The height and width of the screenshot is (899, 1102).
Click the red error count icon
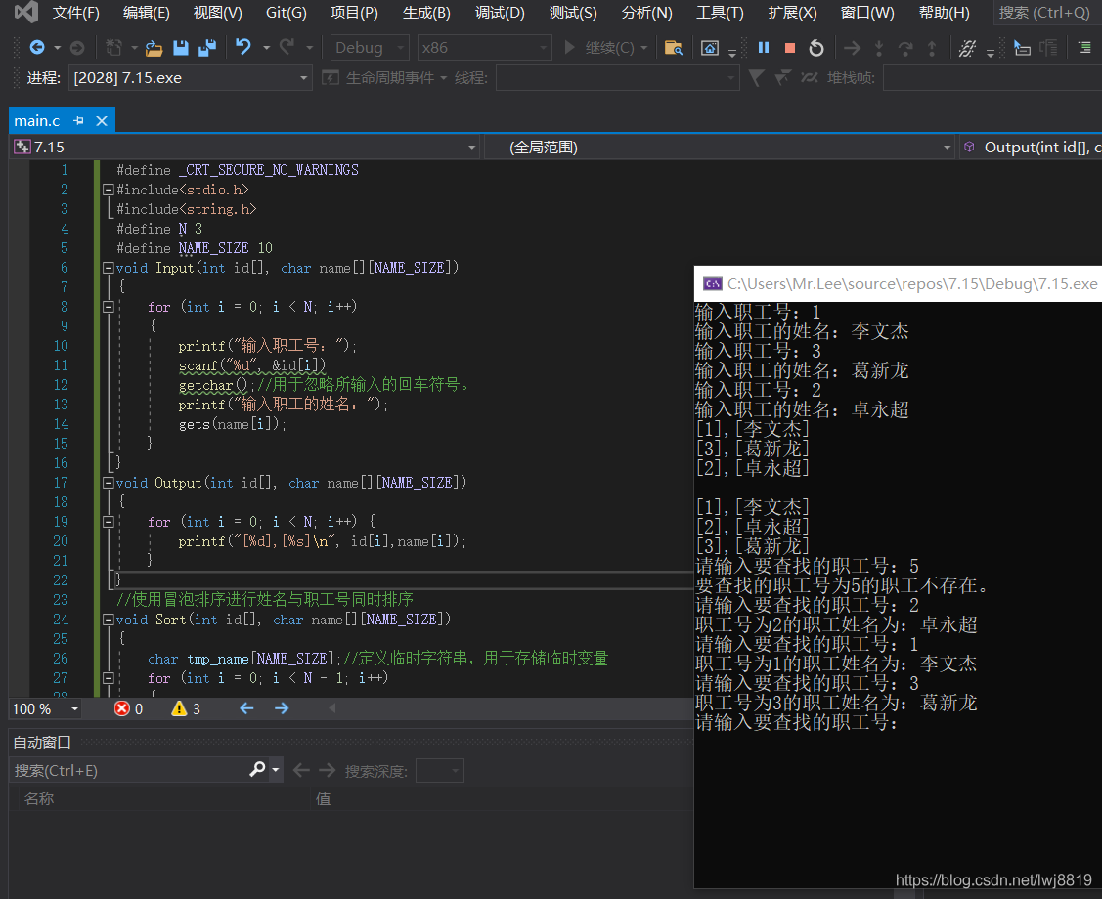click(121, 708)
